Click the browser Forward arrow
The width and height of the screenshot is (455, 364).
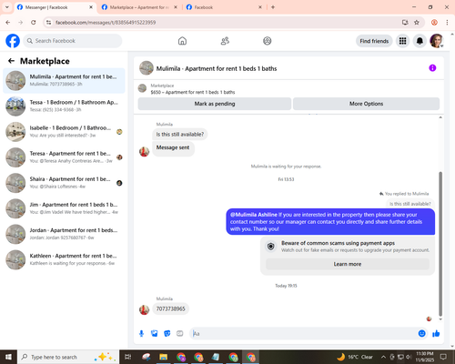pyautogui.click(x=21, y=22)
